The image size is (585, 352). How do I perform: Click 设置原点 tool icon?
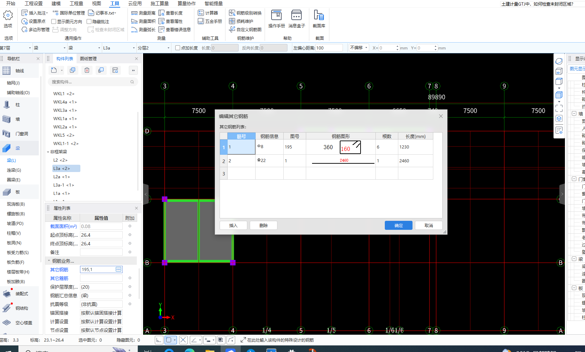coord(24,21)
